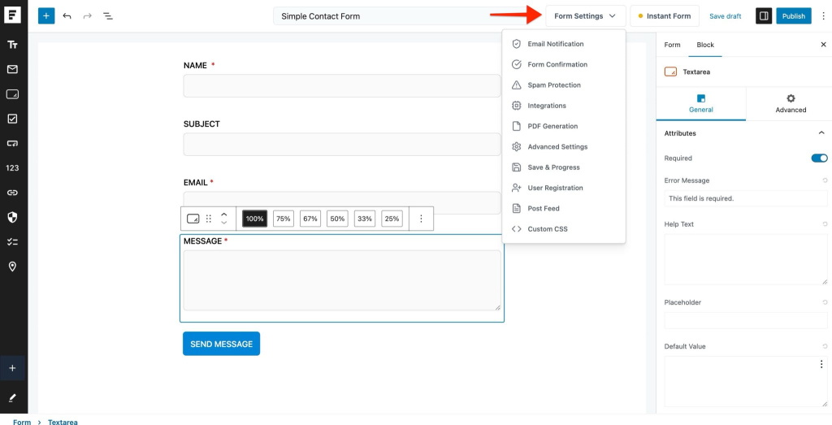This screenshot has height=425, width=832.
Task: Click the Form breadcrumb link
Action: [22, 422]
